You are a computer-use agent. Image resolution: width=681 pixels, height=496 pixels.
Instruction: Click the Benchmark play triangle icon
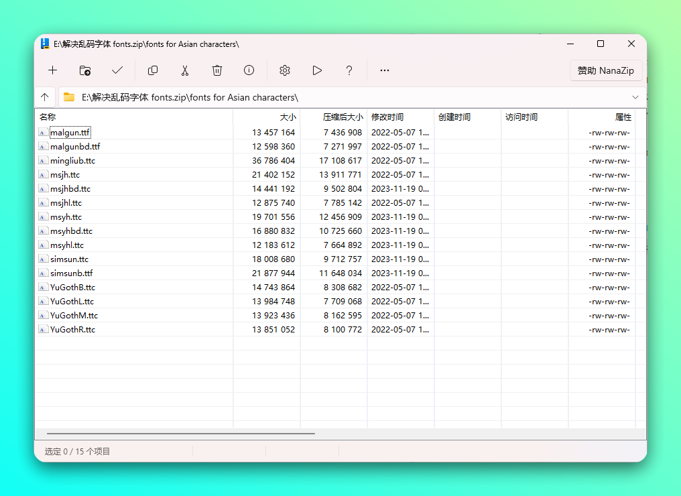(x=317, y=70)
